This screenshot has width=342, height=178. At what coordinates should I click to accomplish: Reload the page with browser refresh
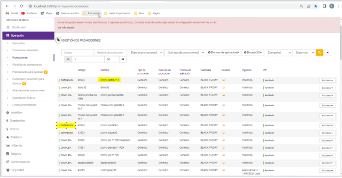(x=22, y=6)
